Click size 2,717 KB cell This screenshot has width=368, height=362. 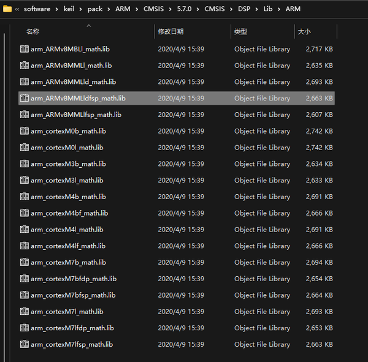319,49
